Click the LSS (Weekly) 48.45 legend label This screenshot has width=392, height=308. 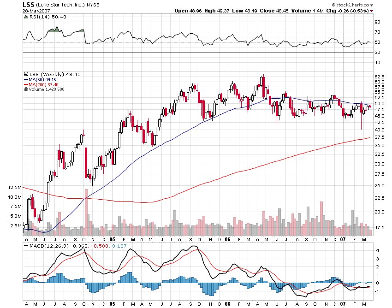[x=55, y=74]
